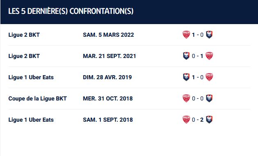Click Ligue 1 Uber Eats label for 28 Avr. 2019
The height and width of the screenshot is (156, 258).
click(31, 77)
